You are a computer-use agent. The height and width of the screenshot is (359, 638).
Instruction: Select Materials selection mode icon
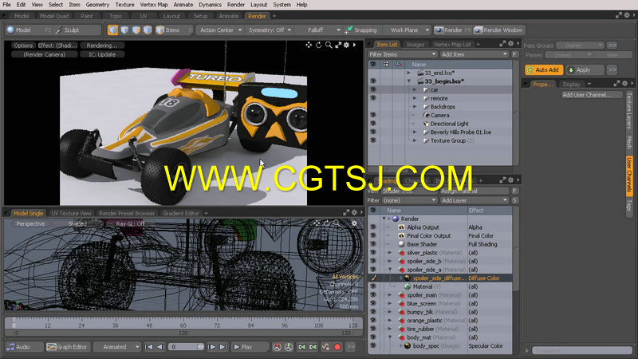(x=148, y=30)
